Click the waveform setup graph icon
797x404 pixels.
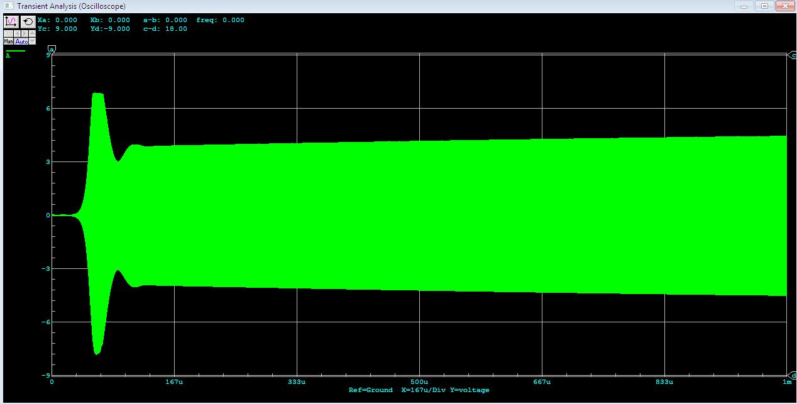11,22
